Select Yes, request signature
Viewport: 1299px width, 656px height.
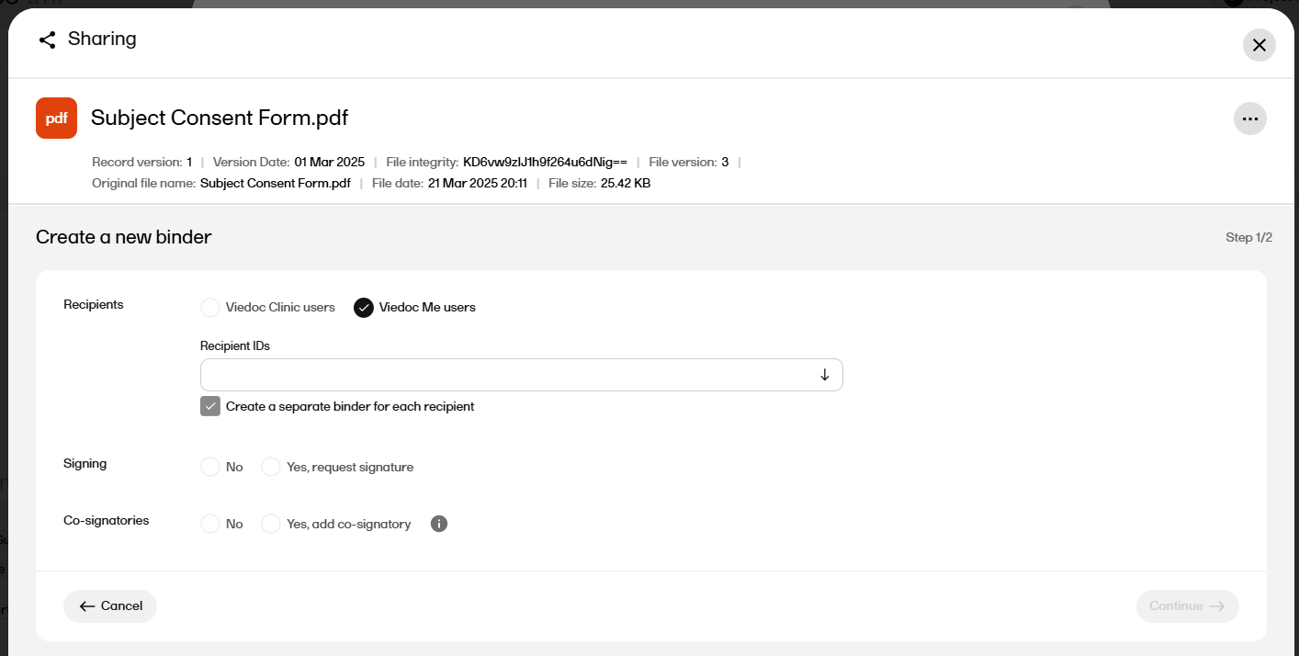point(271,467)
